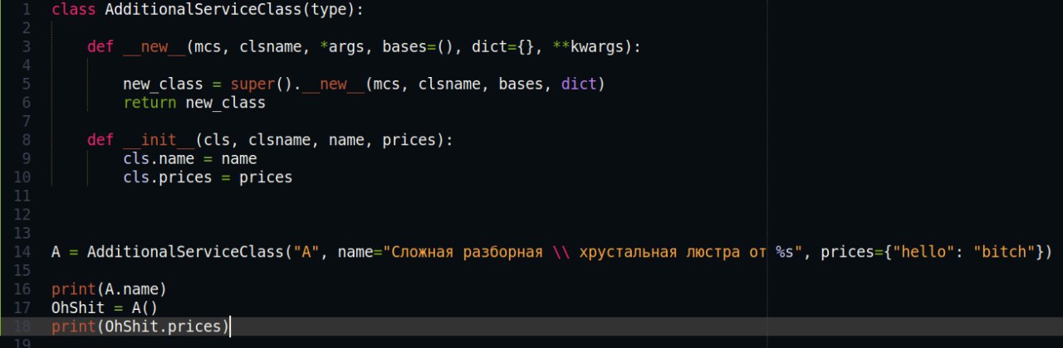This screenshot has width=1063, height=348.
Task: Click the Russian string 'Сложная разборная'
Action: pos(467,252)
